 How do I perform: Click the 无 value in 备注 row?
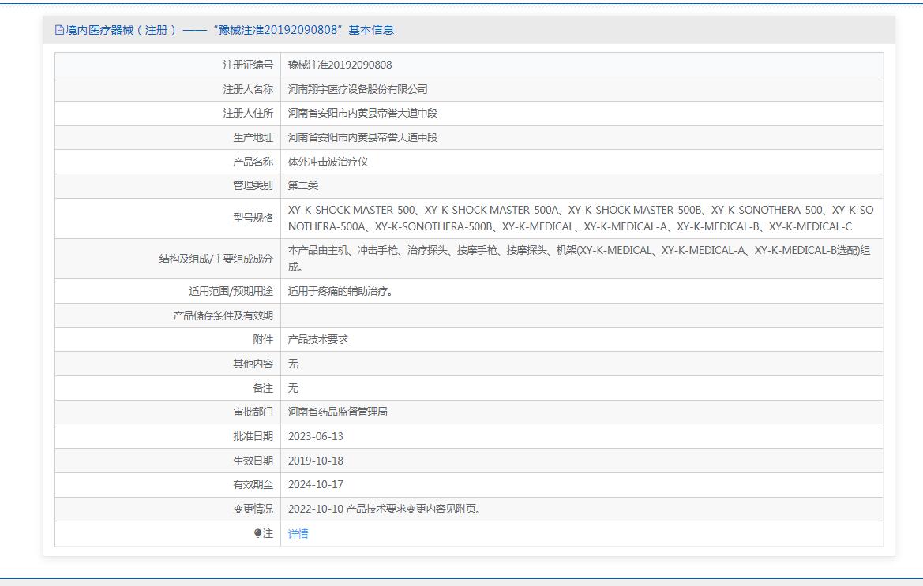pos(293,388)
